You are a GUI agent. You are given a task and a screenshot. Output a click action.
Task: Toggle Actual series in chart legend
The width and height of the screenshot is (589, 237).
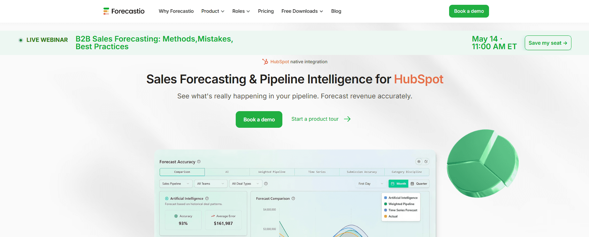391,216
